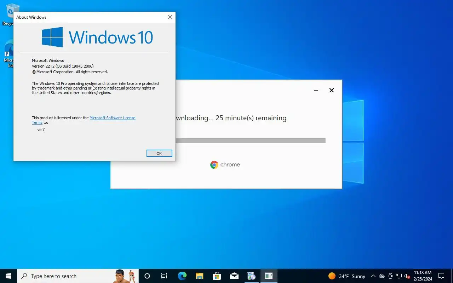Viewport: 453px width, 283px height.
Task: Open the clock showing 11:18 AM
Action: [x=423, y=276]
